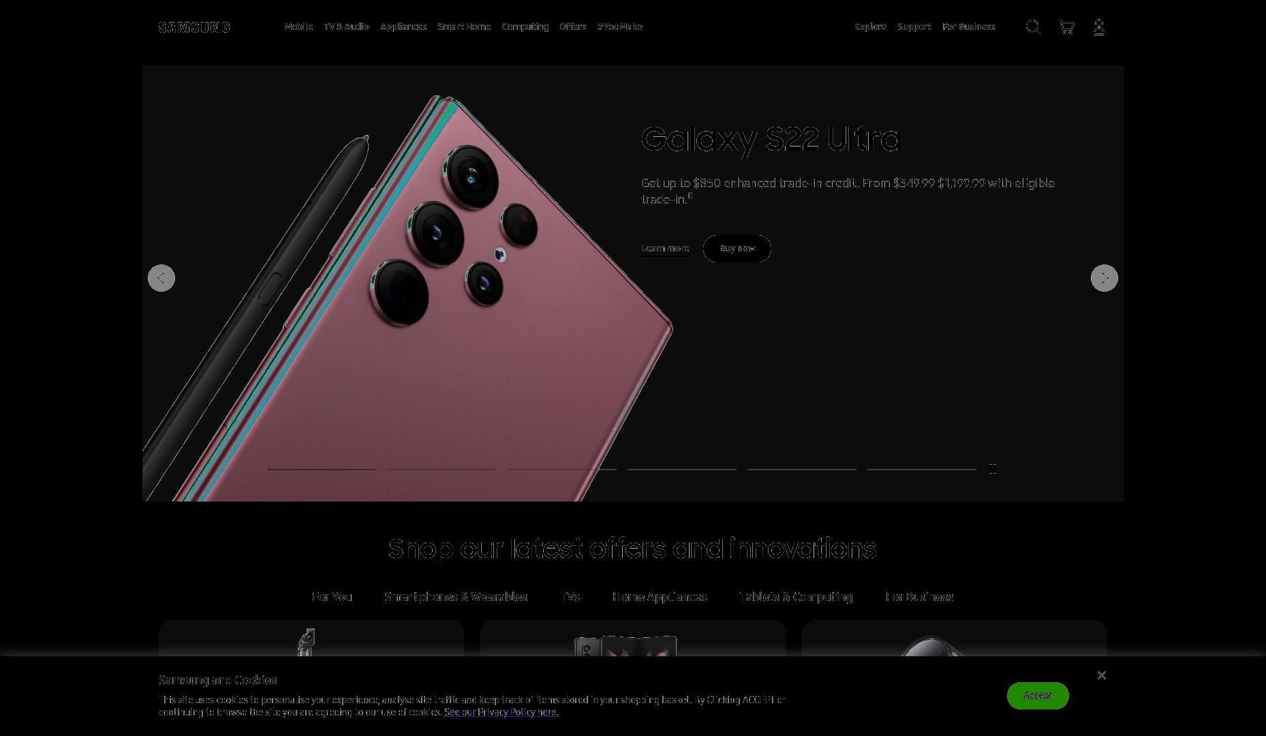Show next carousel slide
The height and width of the screenshot is (736, 1266).
pyautogui.click(x=1104, y=278)
